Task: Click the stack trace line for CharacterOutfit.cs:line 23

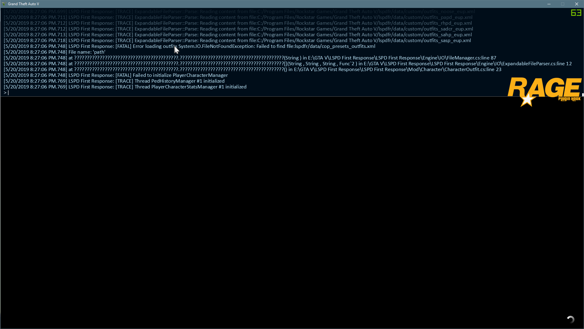Action: pyautogui.click(x=253, y=70)
